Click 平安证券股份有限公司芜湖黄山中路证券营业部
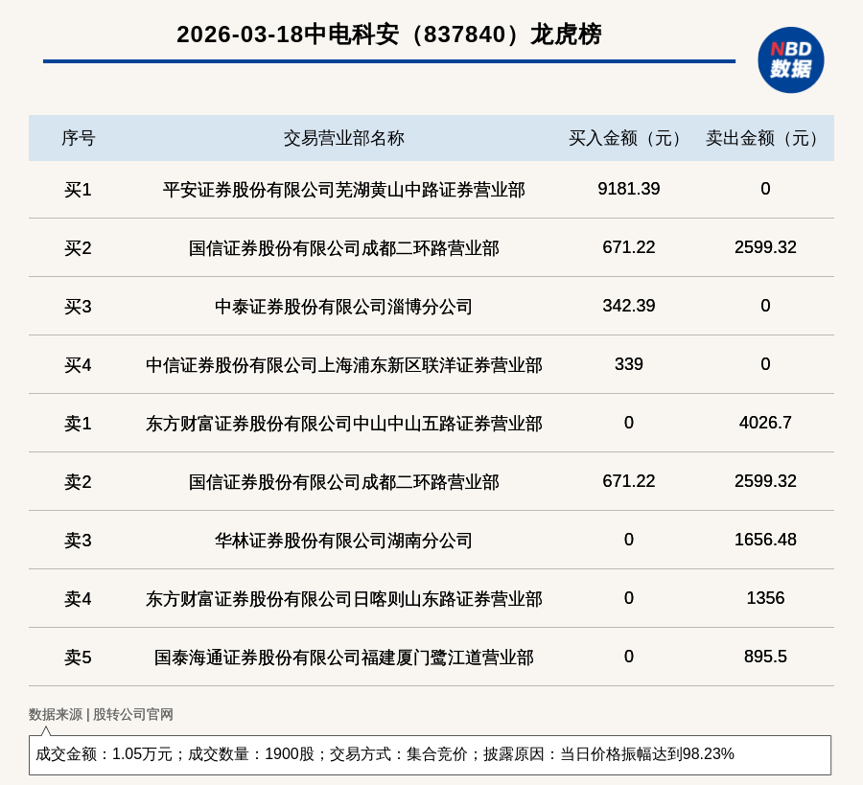 [x=344, y=190]
